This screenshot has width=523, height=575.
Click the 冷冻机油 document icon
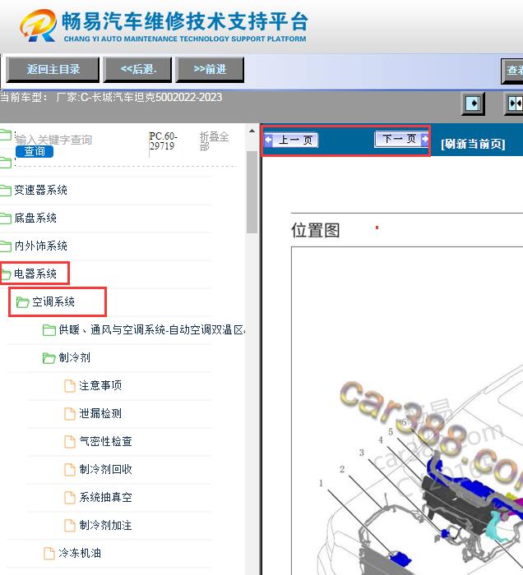[49, 554]
